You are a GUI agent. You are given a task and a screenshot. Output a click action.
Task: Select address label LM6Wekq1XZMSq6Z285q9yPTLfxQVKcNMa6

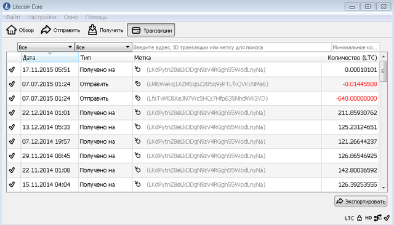click(x=207, y=84)
